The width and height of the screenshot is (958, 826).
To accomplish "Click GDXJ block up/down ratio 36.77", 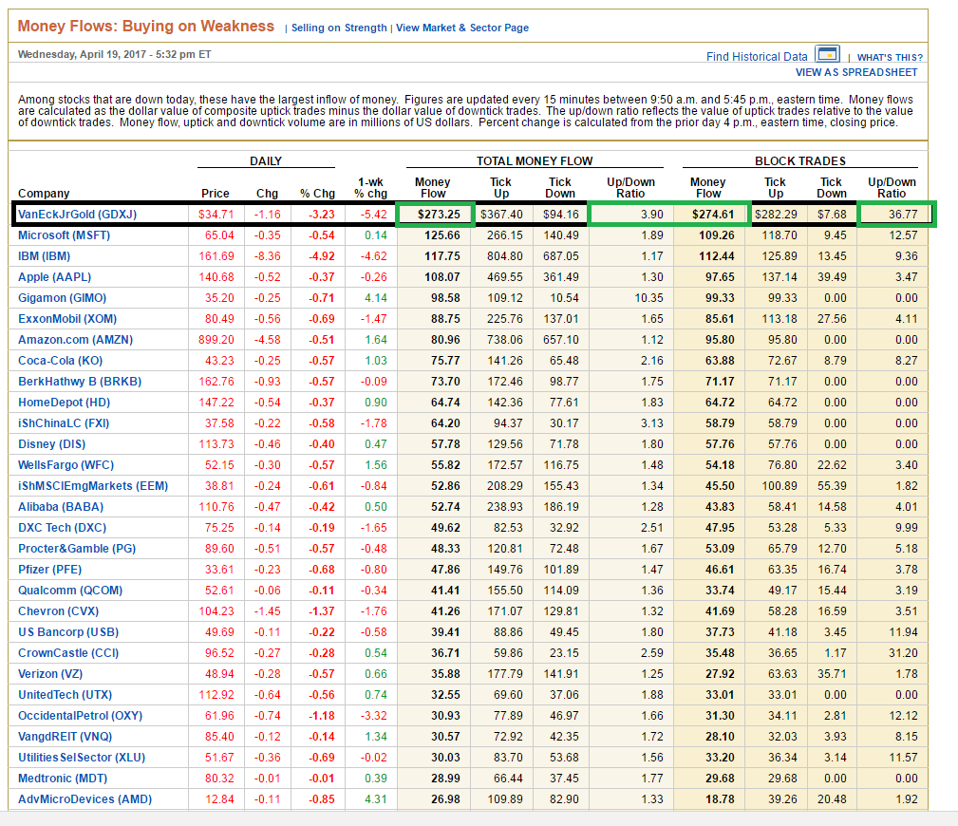I will pos(903,215).
